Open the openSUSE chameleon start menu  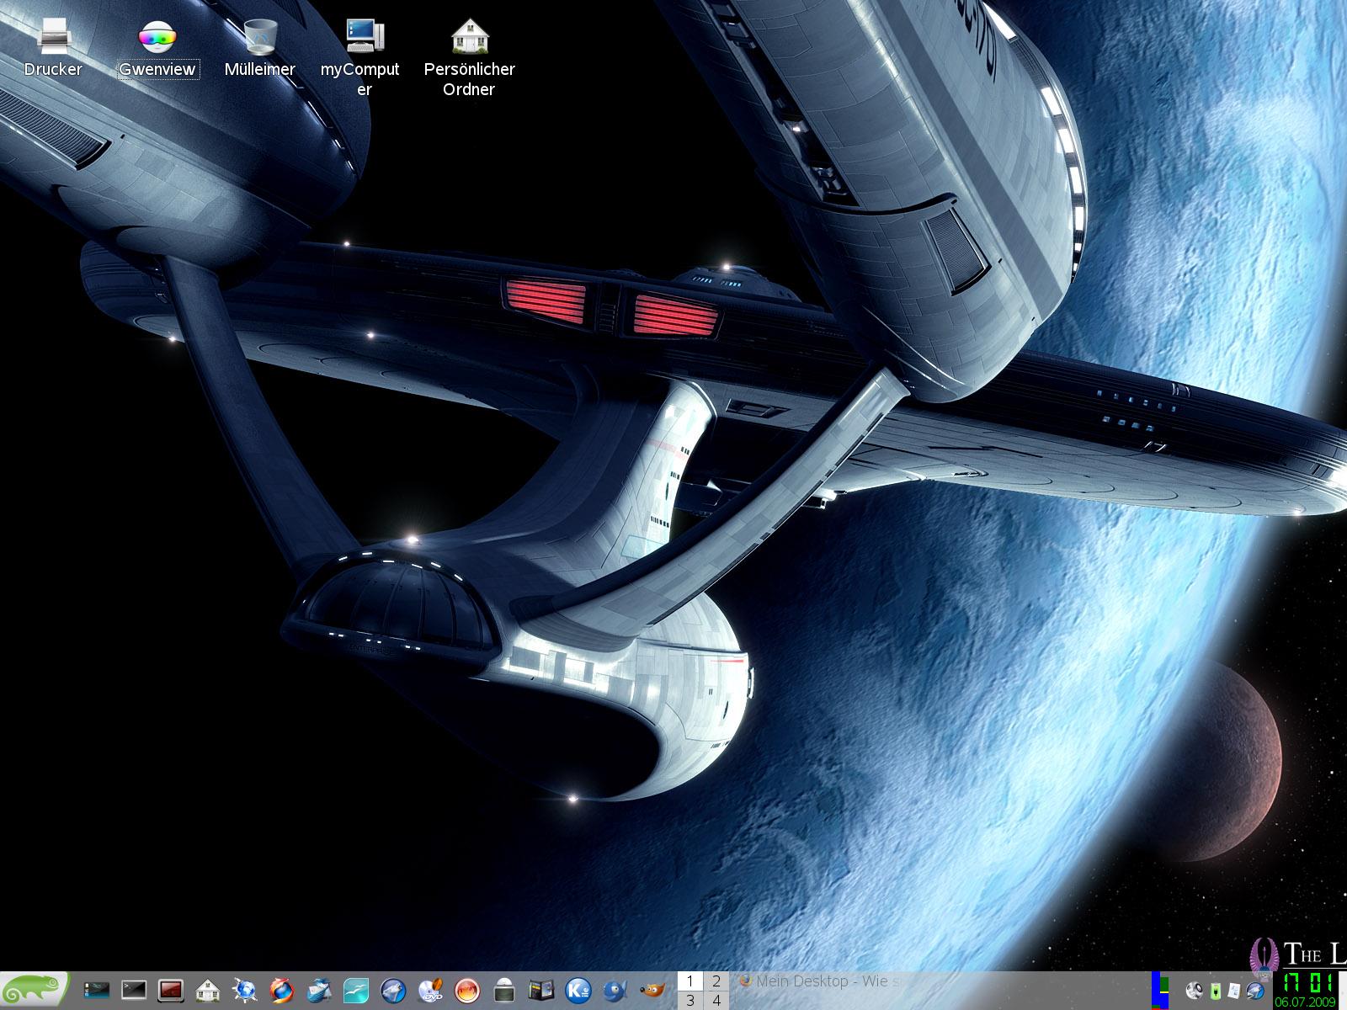(34, 990)
